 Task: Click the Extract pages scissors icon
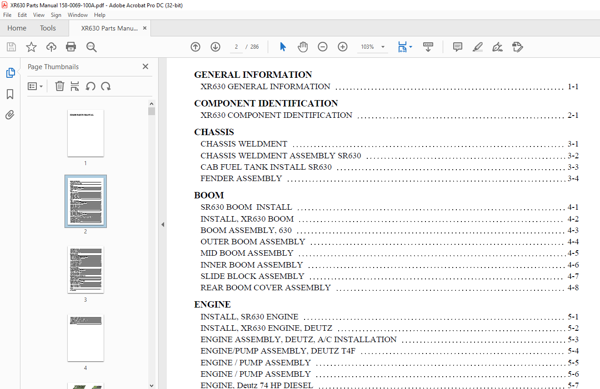[x=75, y=86]
